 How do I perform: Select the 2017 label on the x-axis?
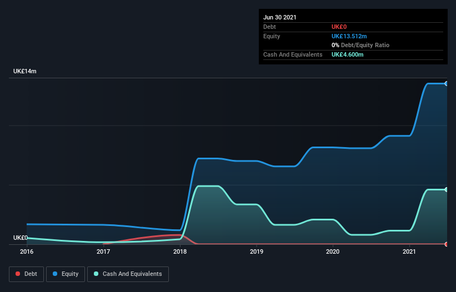pyautogui.click(x=103, y=251)
